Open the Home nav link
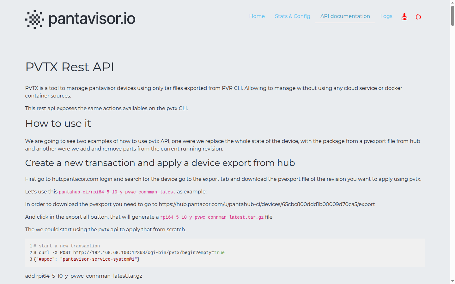Image resolution: width=455 pixels, height=284 pixels. [x=257, y=16]
